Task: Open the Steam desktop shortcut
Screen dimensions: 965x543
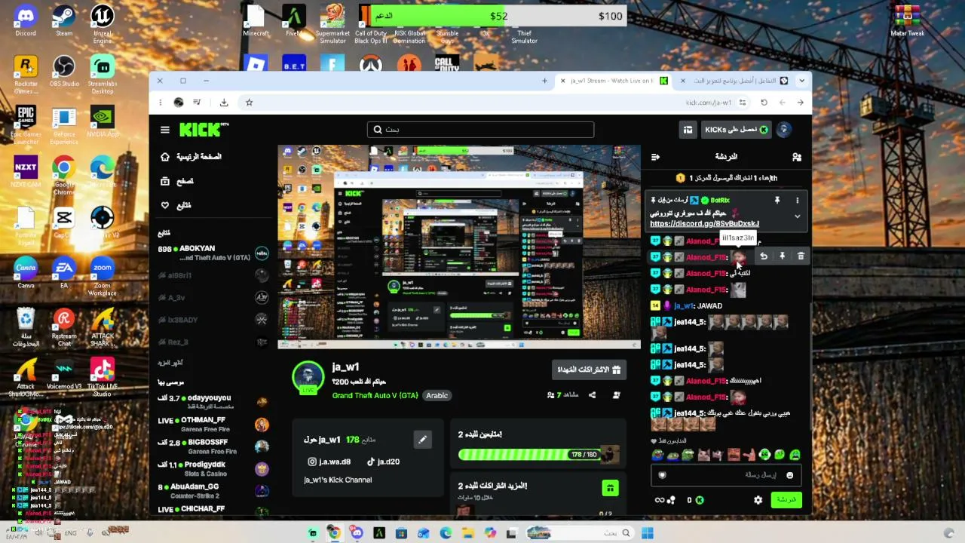Action: click(x=64, y=21)
